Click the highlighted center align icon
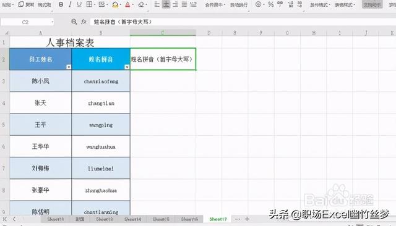The width and height of the screenshot is (396, 226). [166, 4]
